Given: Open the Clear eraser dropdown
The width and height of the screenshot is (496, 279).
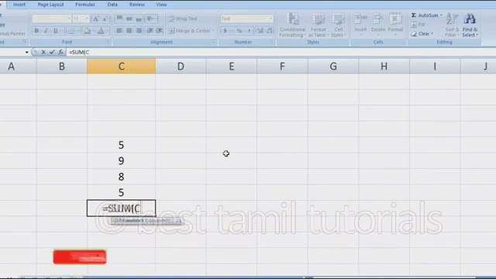Looking at the screenshot, I should coord(422,33).
